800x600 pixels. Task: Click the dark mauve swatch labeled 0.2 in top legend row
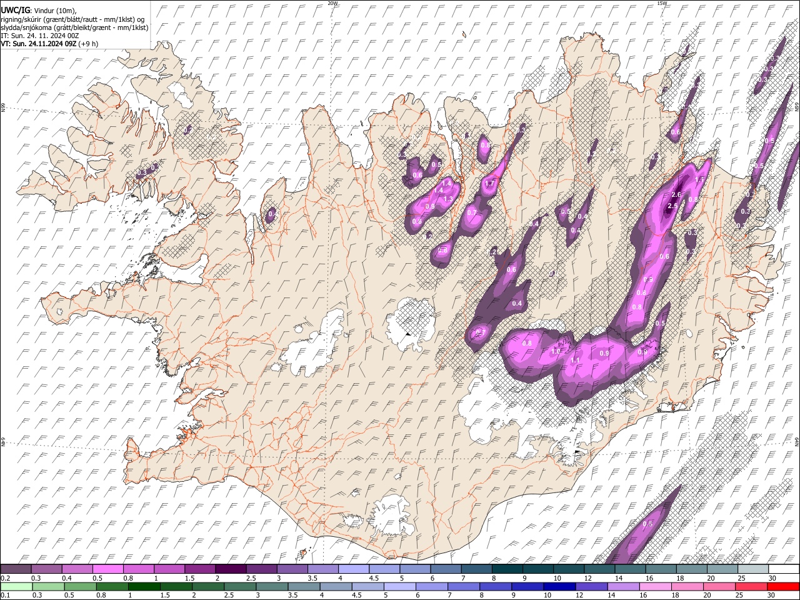tap(16, 569)
